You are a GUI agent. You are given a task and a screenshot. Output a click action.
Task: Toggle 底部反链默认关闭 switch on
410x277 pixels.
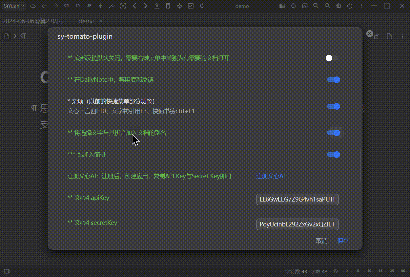point(333,58)
